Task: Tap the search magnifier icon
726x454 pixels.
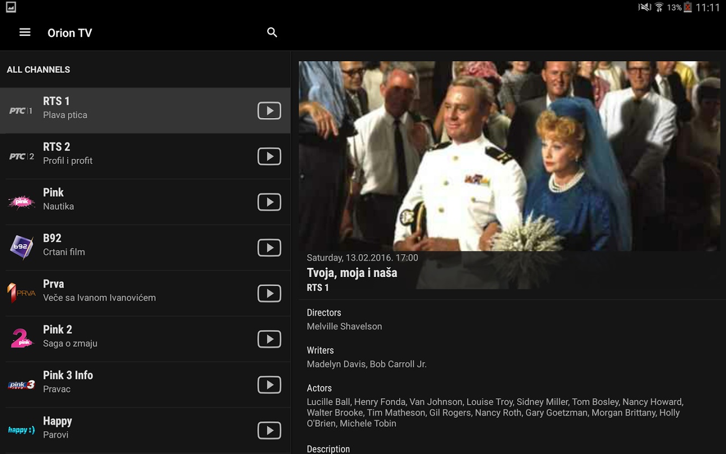Action: (x=272, y=32)
